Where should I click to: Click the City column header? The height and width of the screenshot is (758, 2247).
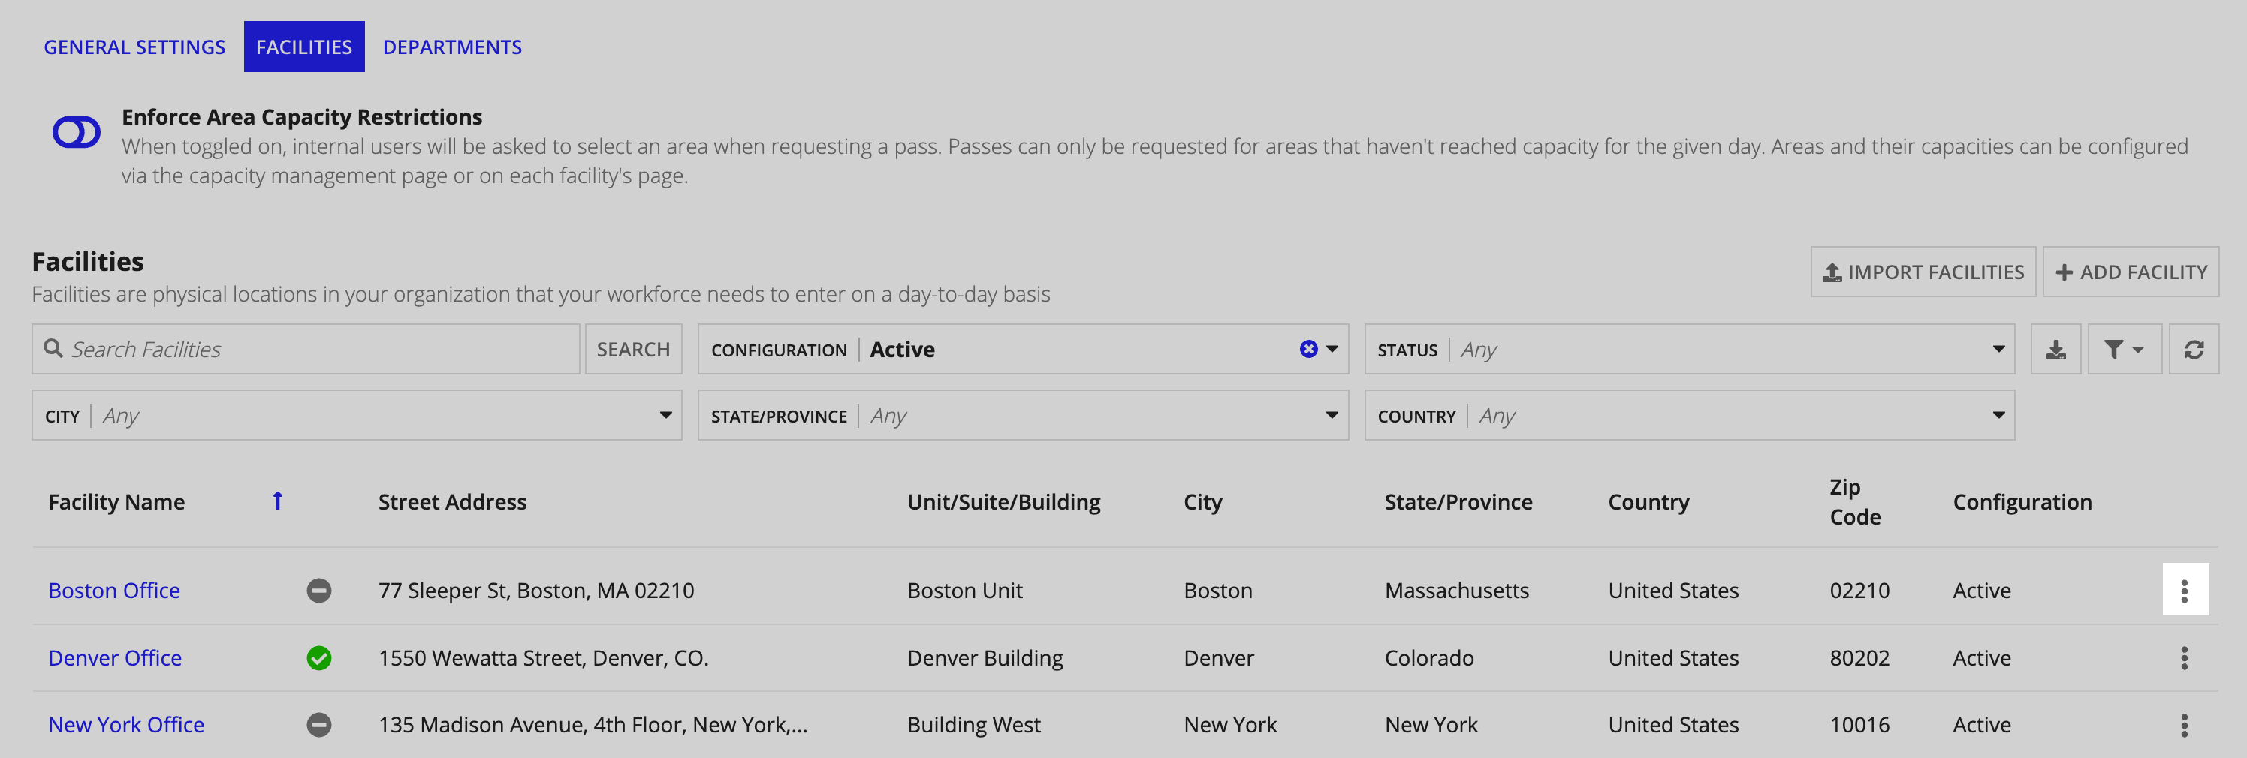(1203, 502)
